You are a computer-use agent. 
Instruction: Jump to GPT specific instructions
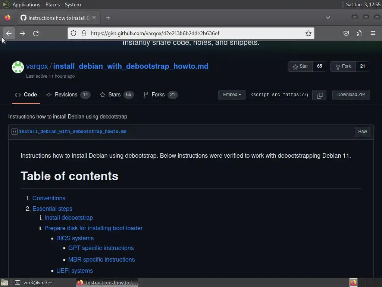click(101, 248)
